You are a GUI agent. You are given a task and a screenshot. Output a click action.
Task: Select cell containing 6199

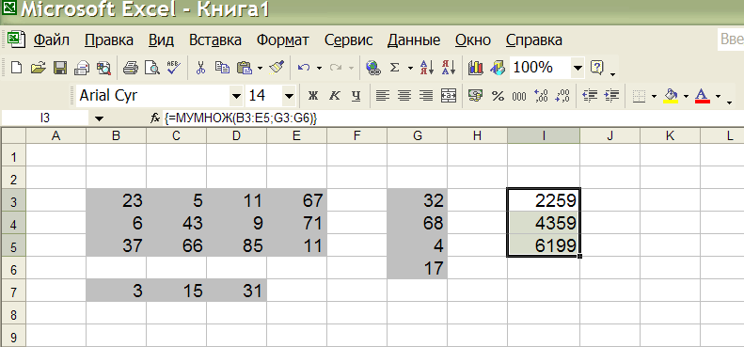coord(544,245)
